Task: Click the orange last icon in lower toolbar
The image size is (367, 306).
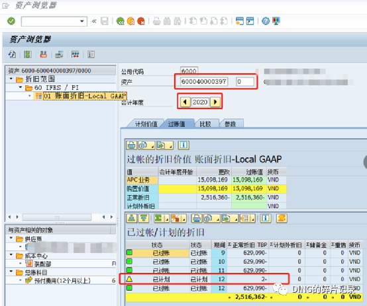Action: point(282,218)
